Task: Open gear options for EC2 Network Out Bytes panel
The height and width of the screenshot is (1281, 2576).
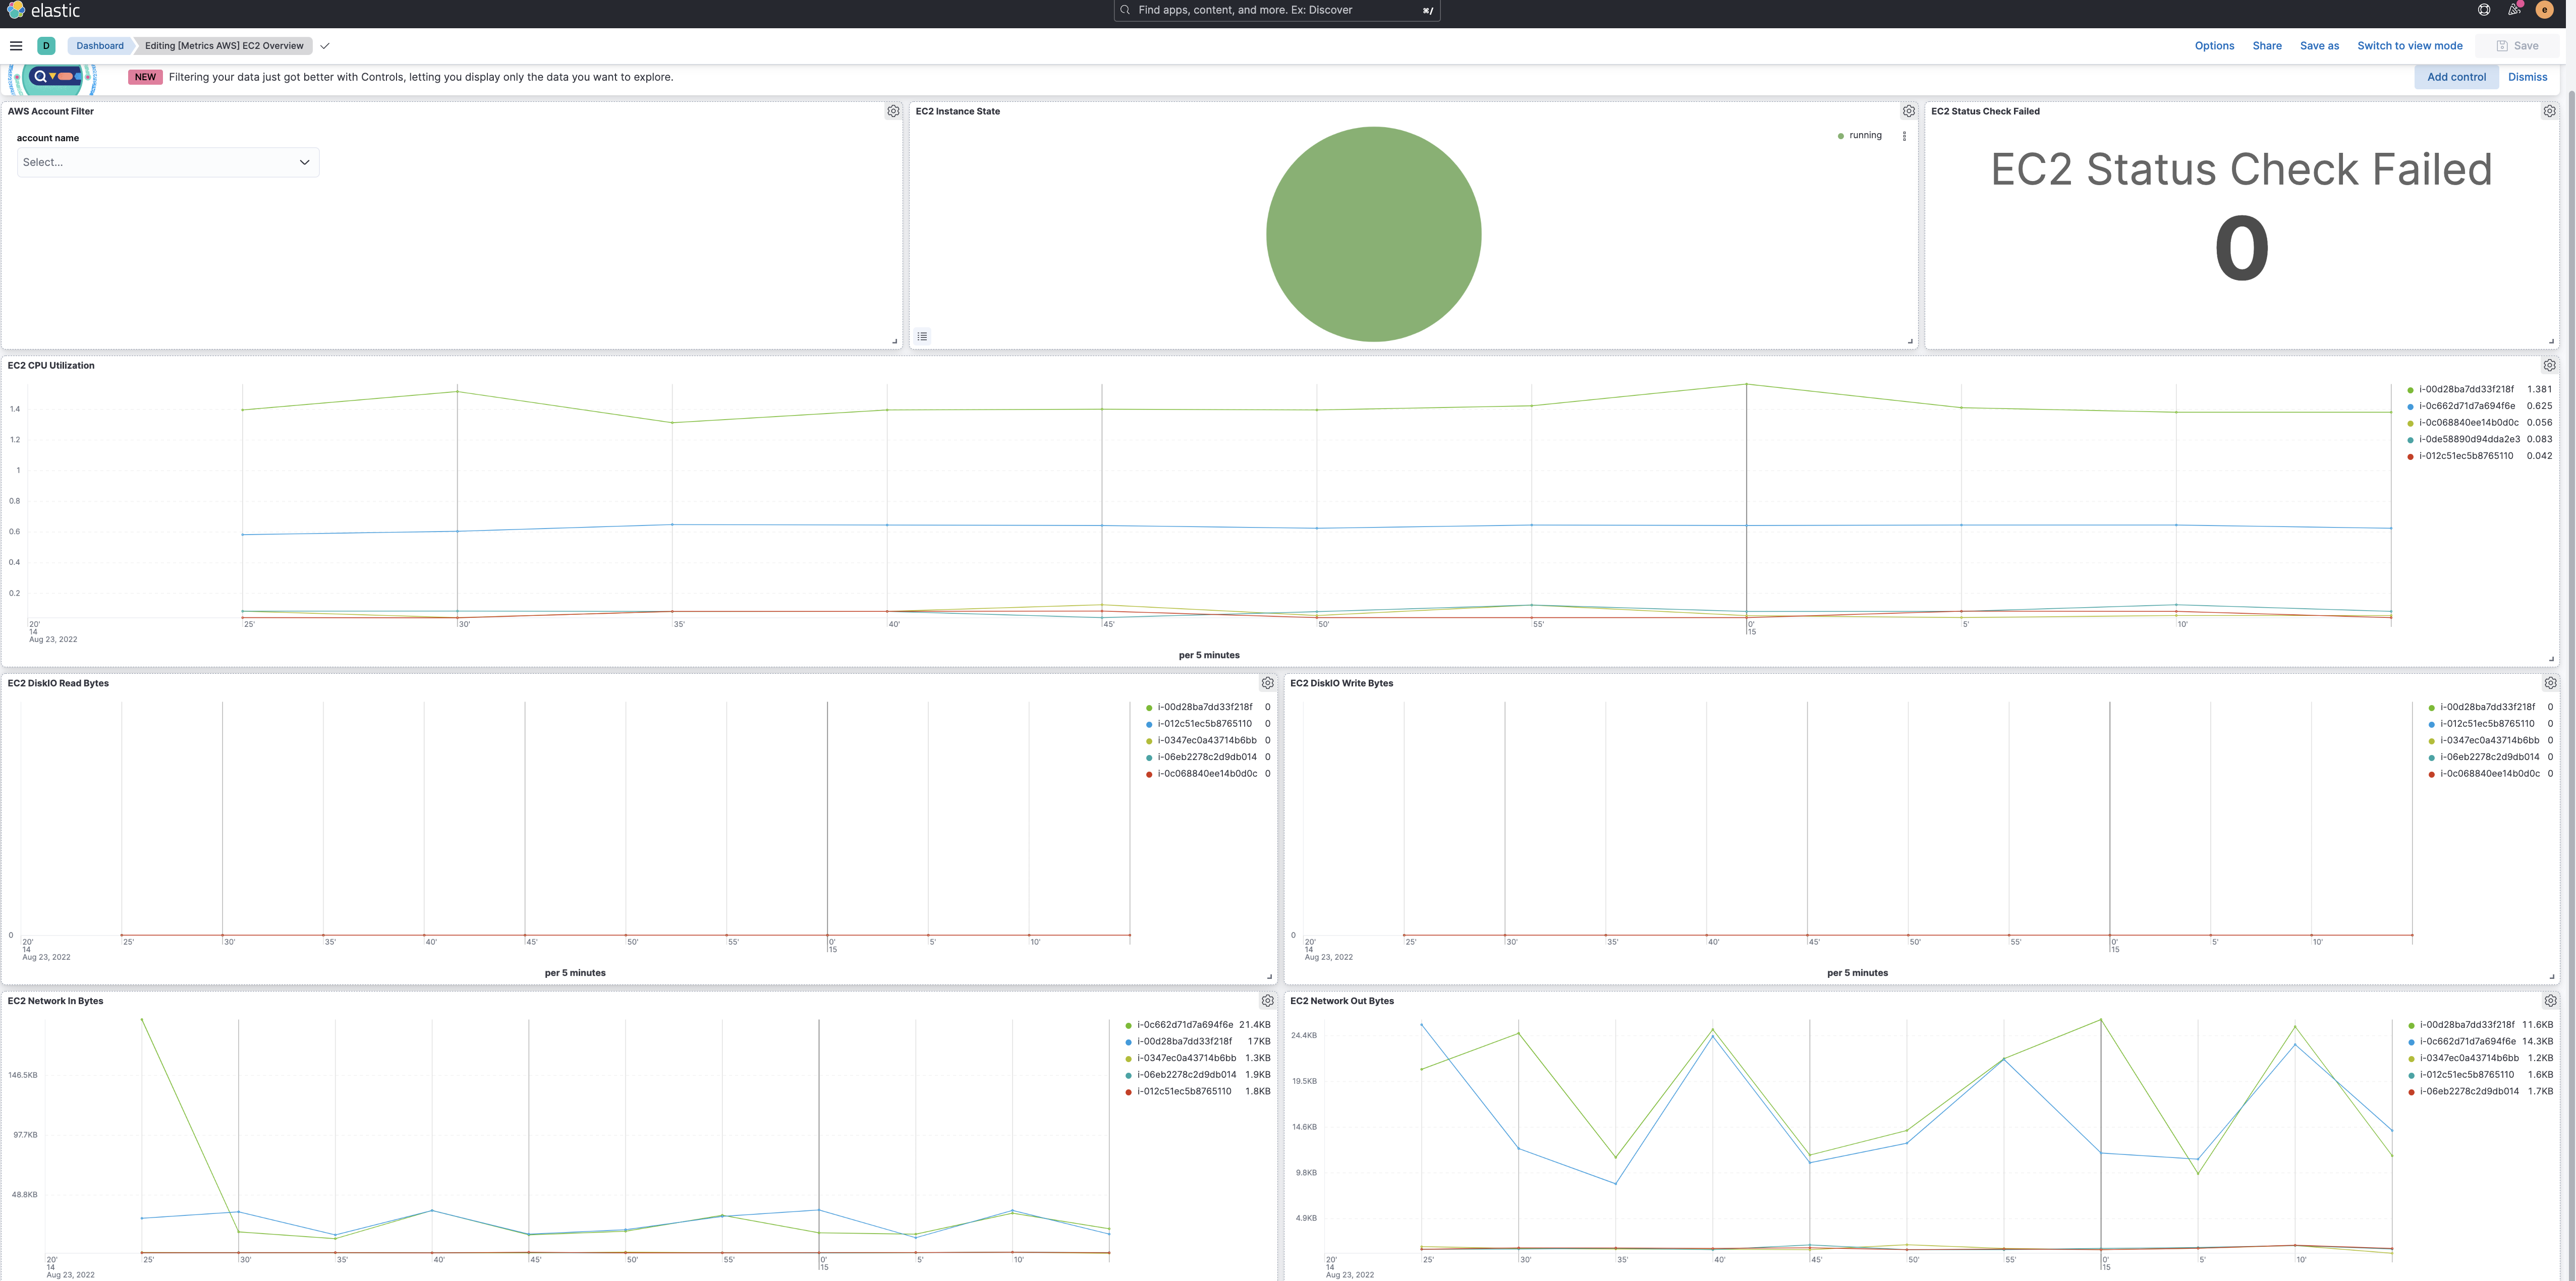Action: (2550, 1001)
